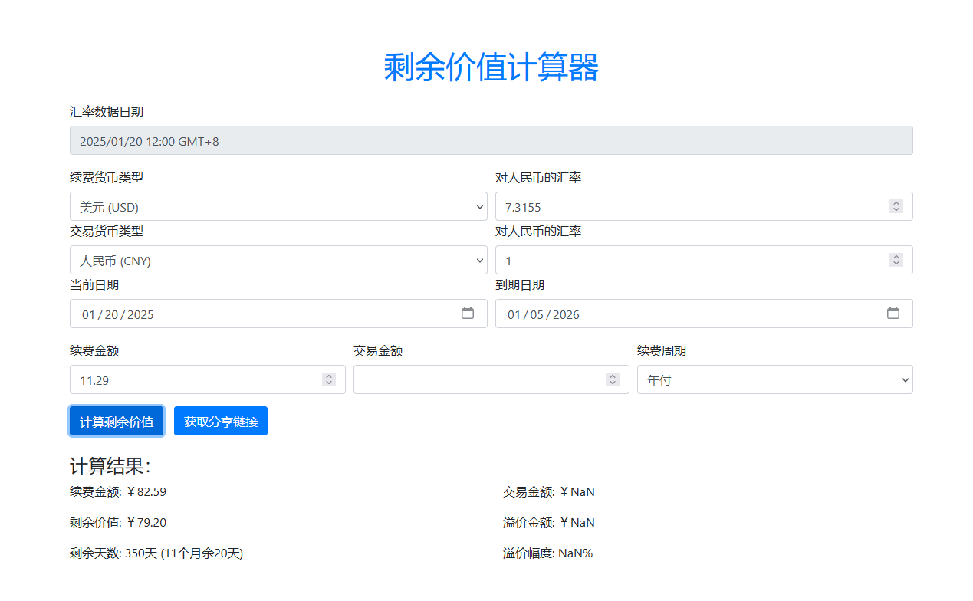Click result text 交易金额: ￥NaN
This screenshot has height=601, width=973.
[549, 491]
